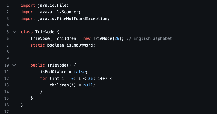This screenshot has height=114, width=217.
Task: Click isEndOfWord in the field declaration
Action: pyautogui.click(x=80, y=45)
